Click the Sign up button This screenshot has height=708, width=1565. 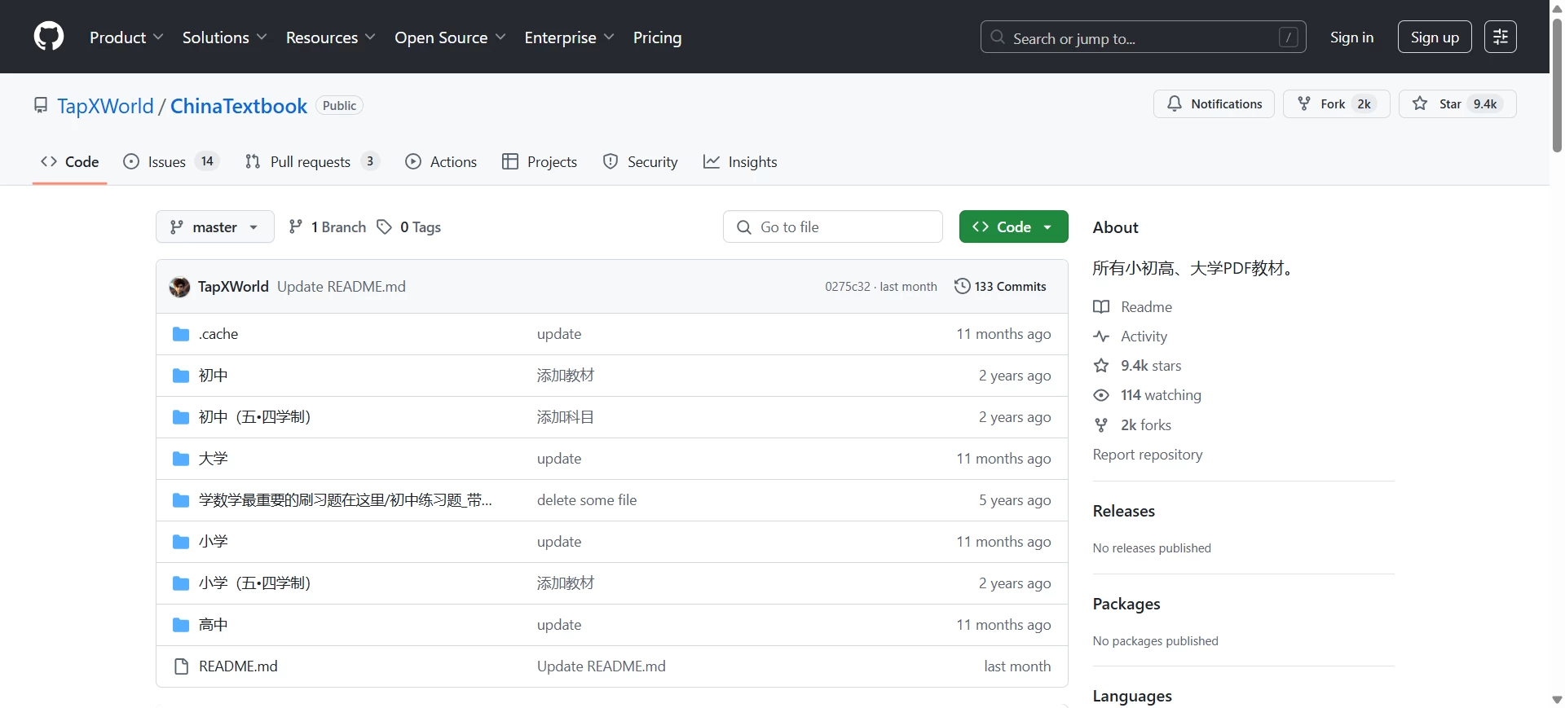coord(1435,37)
